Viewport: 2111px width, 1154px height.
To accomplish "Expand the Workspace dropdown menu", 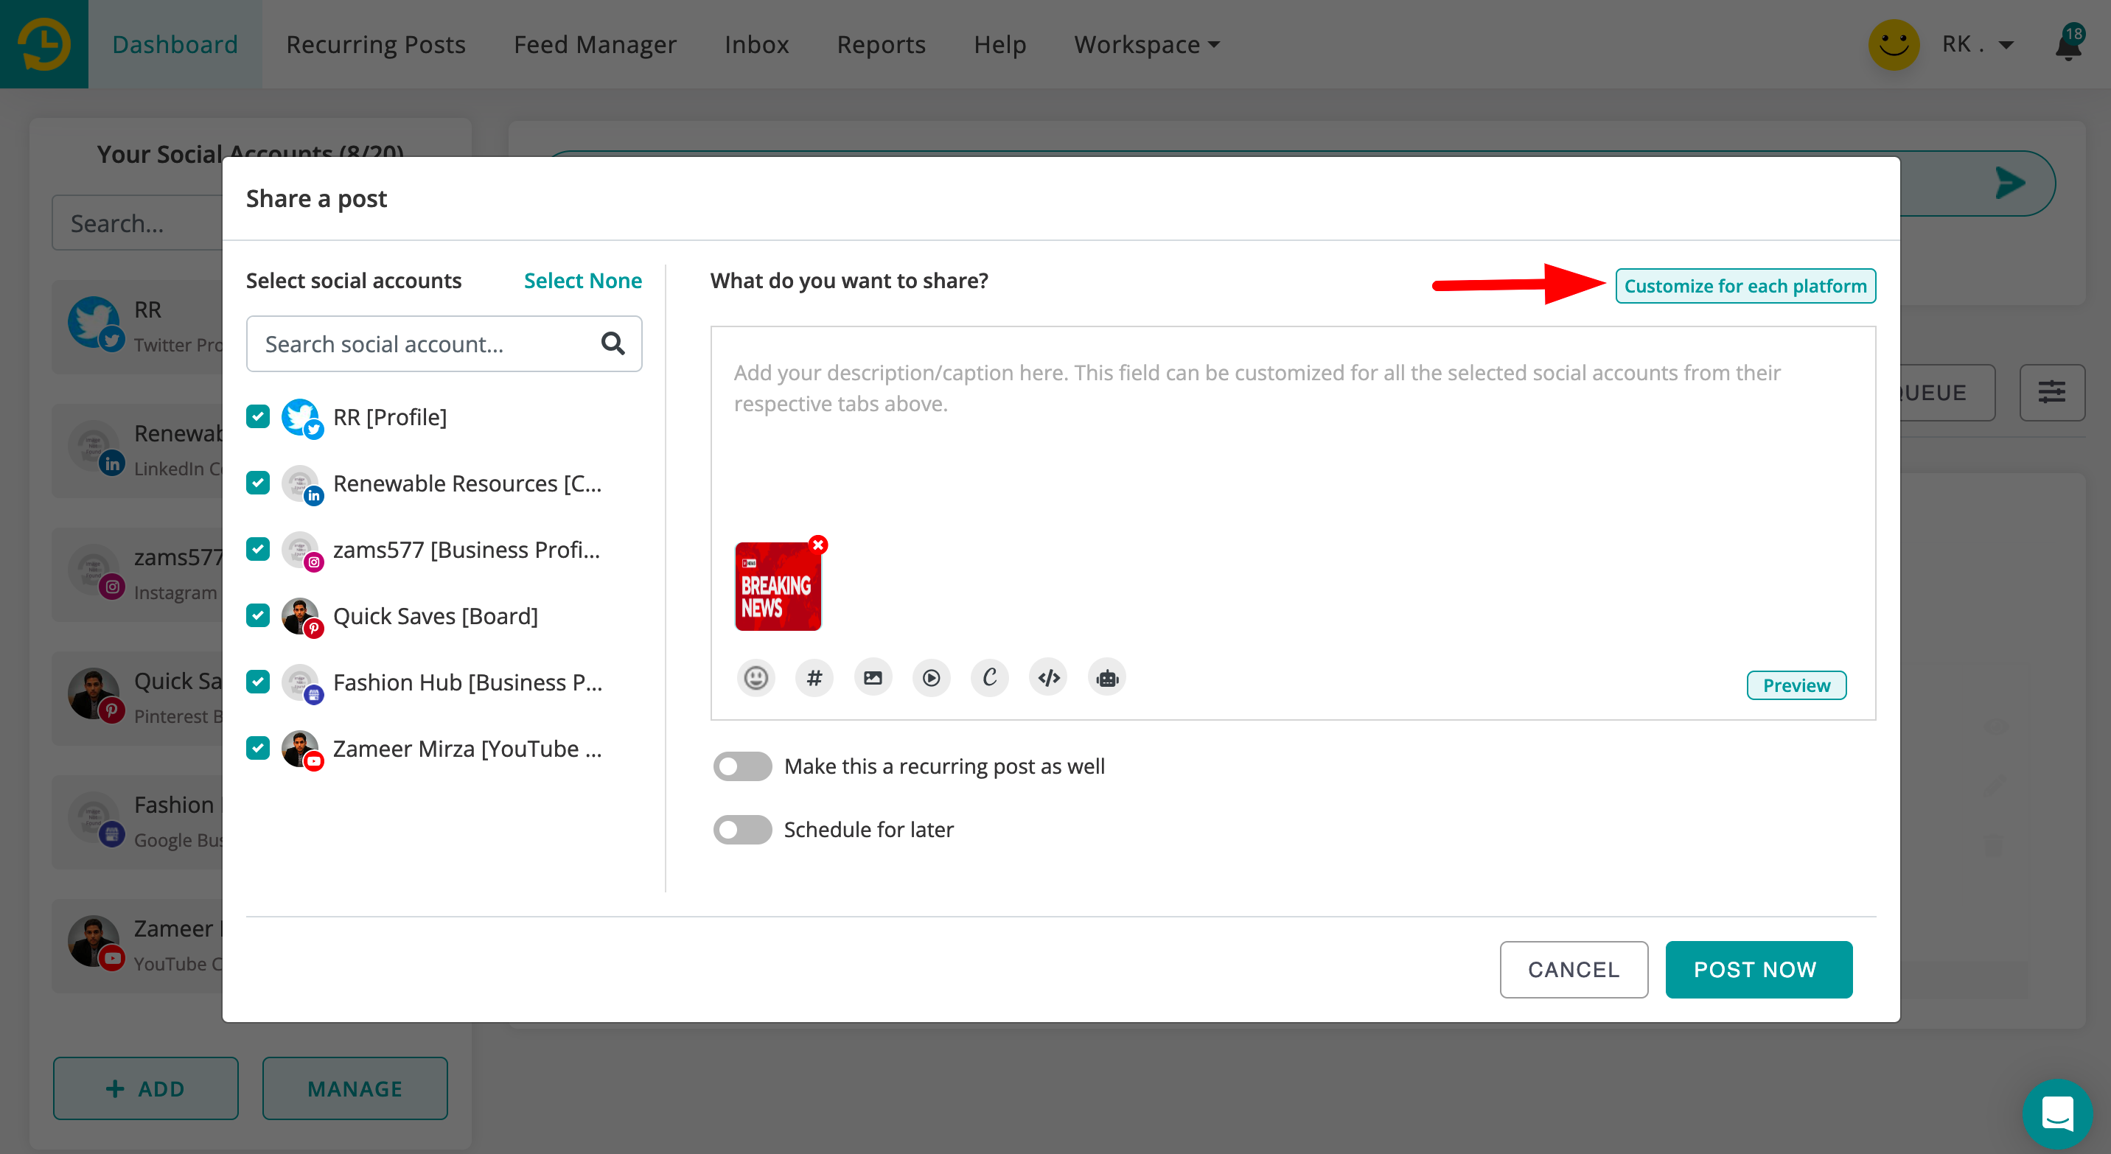I will tap(1146, 44).
